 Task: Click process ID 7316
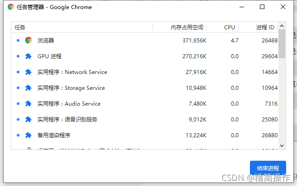(x=271, y=104)
